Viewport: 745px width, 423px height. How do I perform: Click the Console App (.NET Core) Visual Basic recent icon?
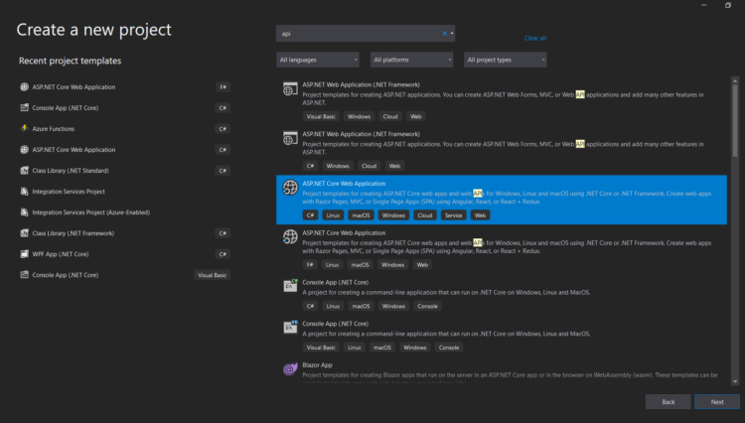click(x=24, y=275)
